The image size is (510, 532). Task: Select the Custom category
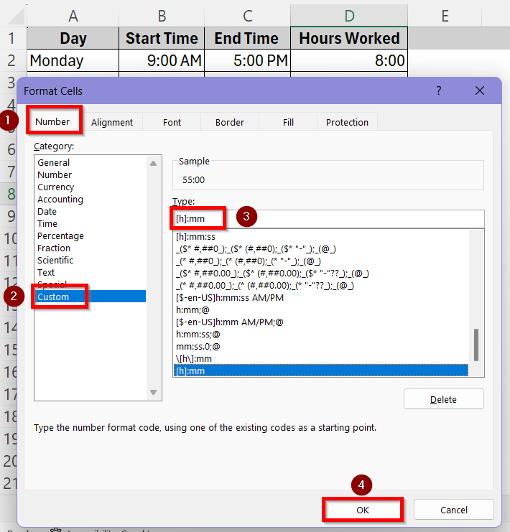point(91,297)
